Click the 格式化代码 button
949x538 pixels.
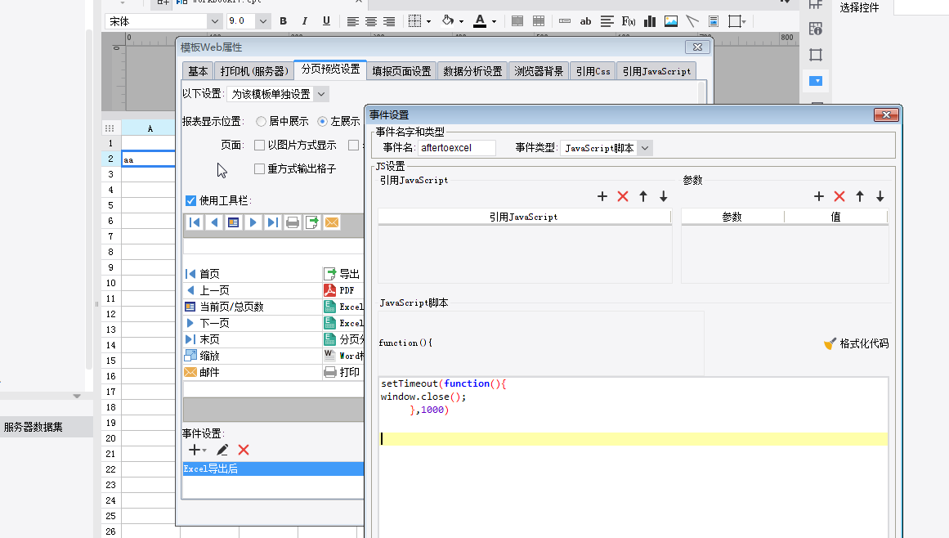click(857, 343)
